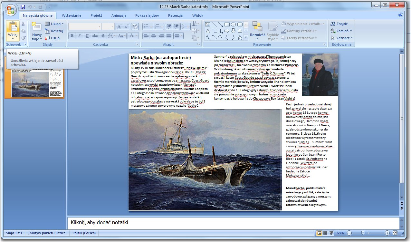Viewport: 411px width, 242px height.
Task: Click the Znajdź binoculars button
Action: (339, 24)
